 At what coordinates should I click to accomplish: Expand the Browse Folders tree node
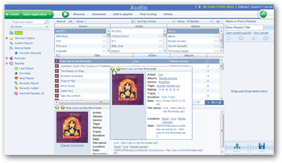pos(7,38)
